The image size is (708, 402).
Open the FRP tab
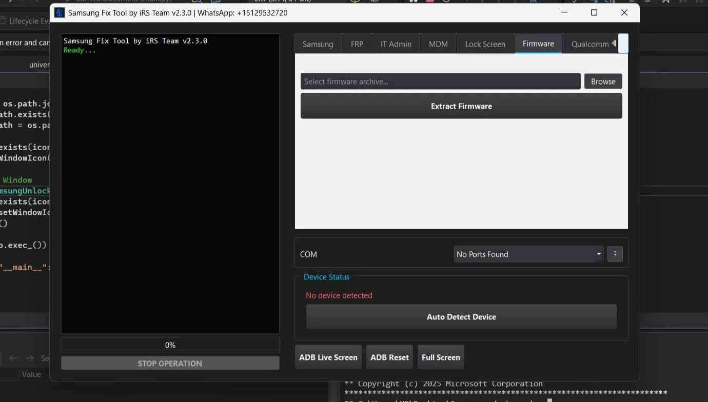click(x=357, y=44)
